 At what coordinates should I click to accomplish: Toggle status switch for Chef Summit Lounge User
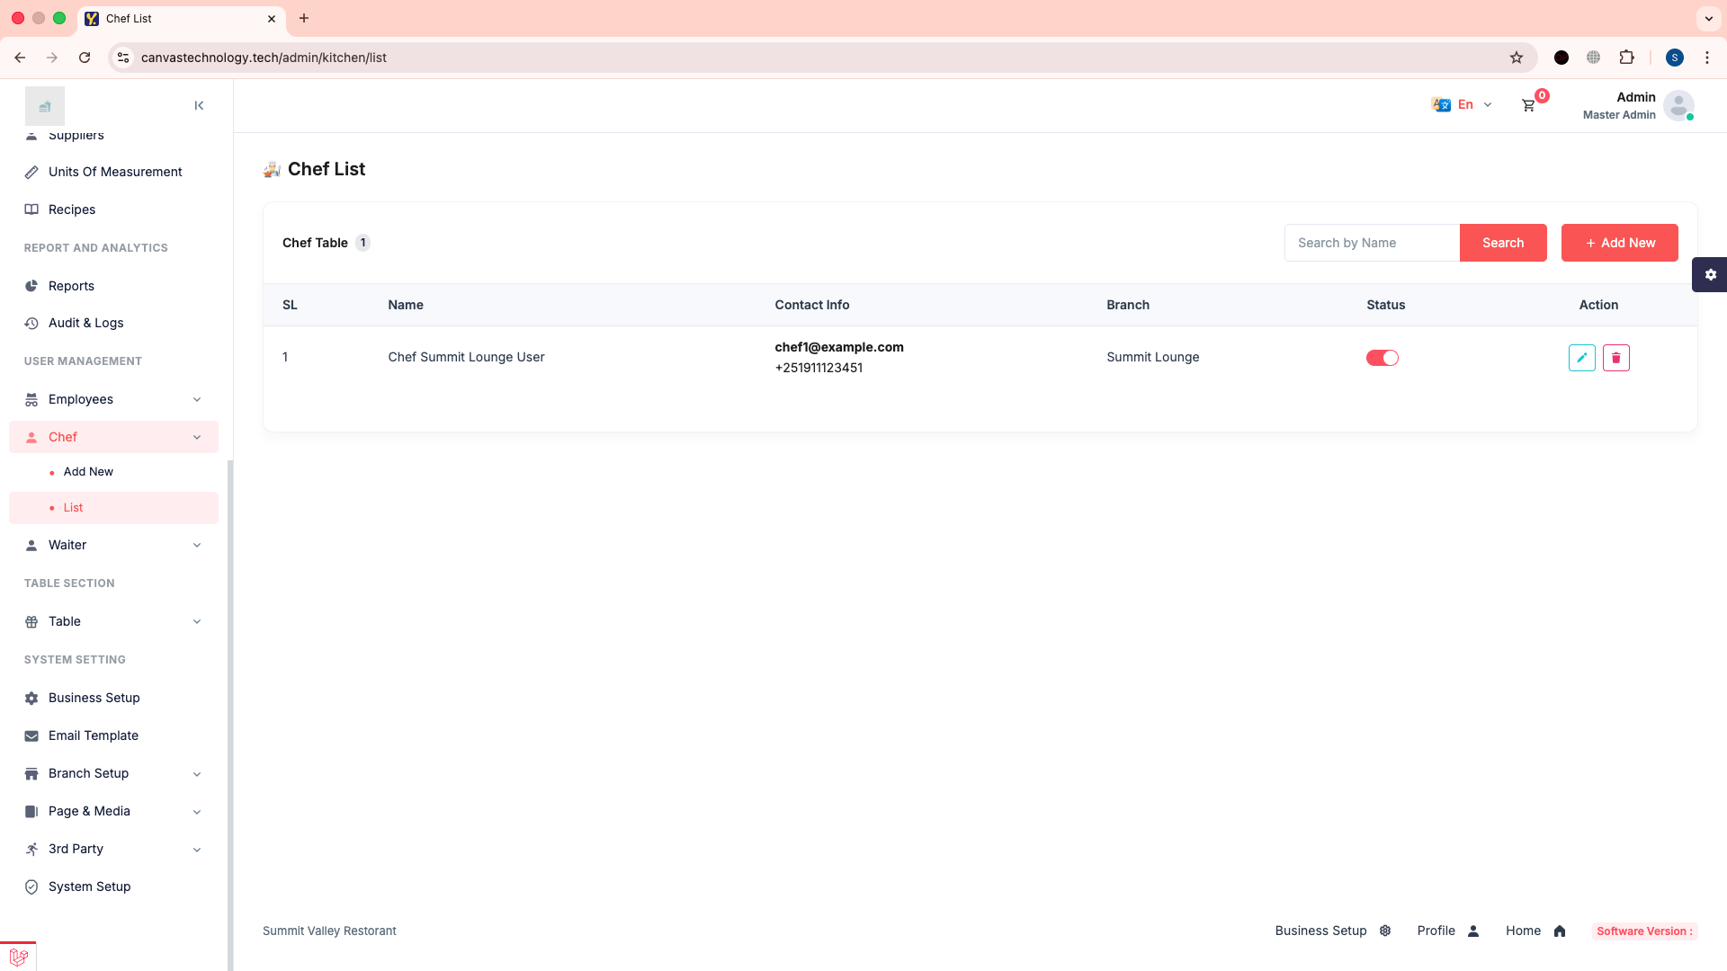(1382, 358)
